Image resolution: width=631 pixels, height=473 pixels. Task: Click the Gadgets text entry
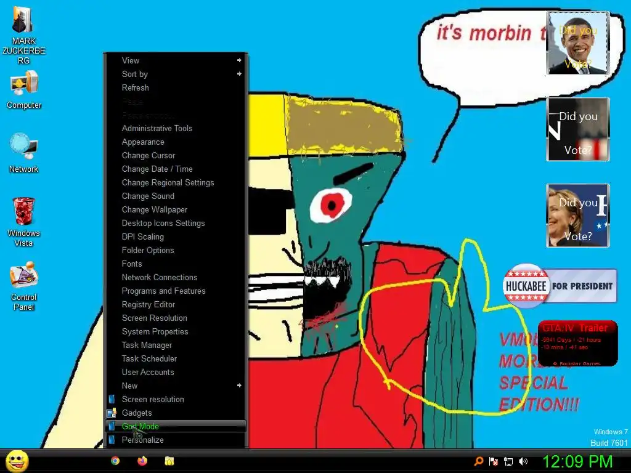136,413
